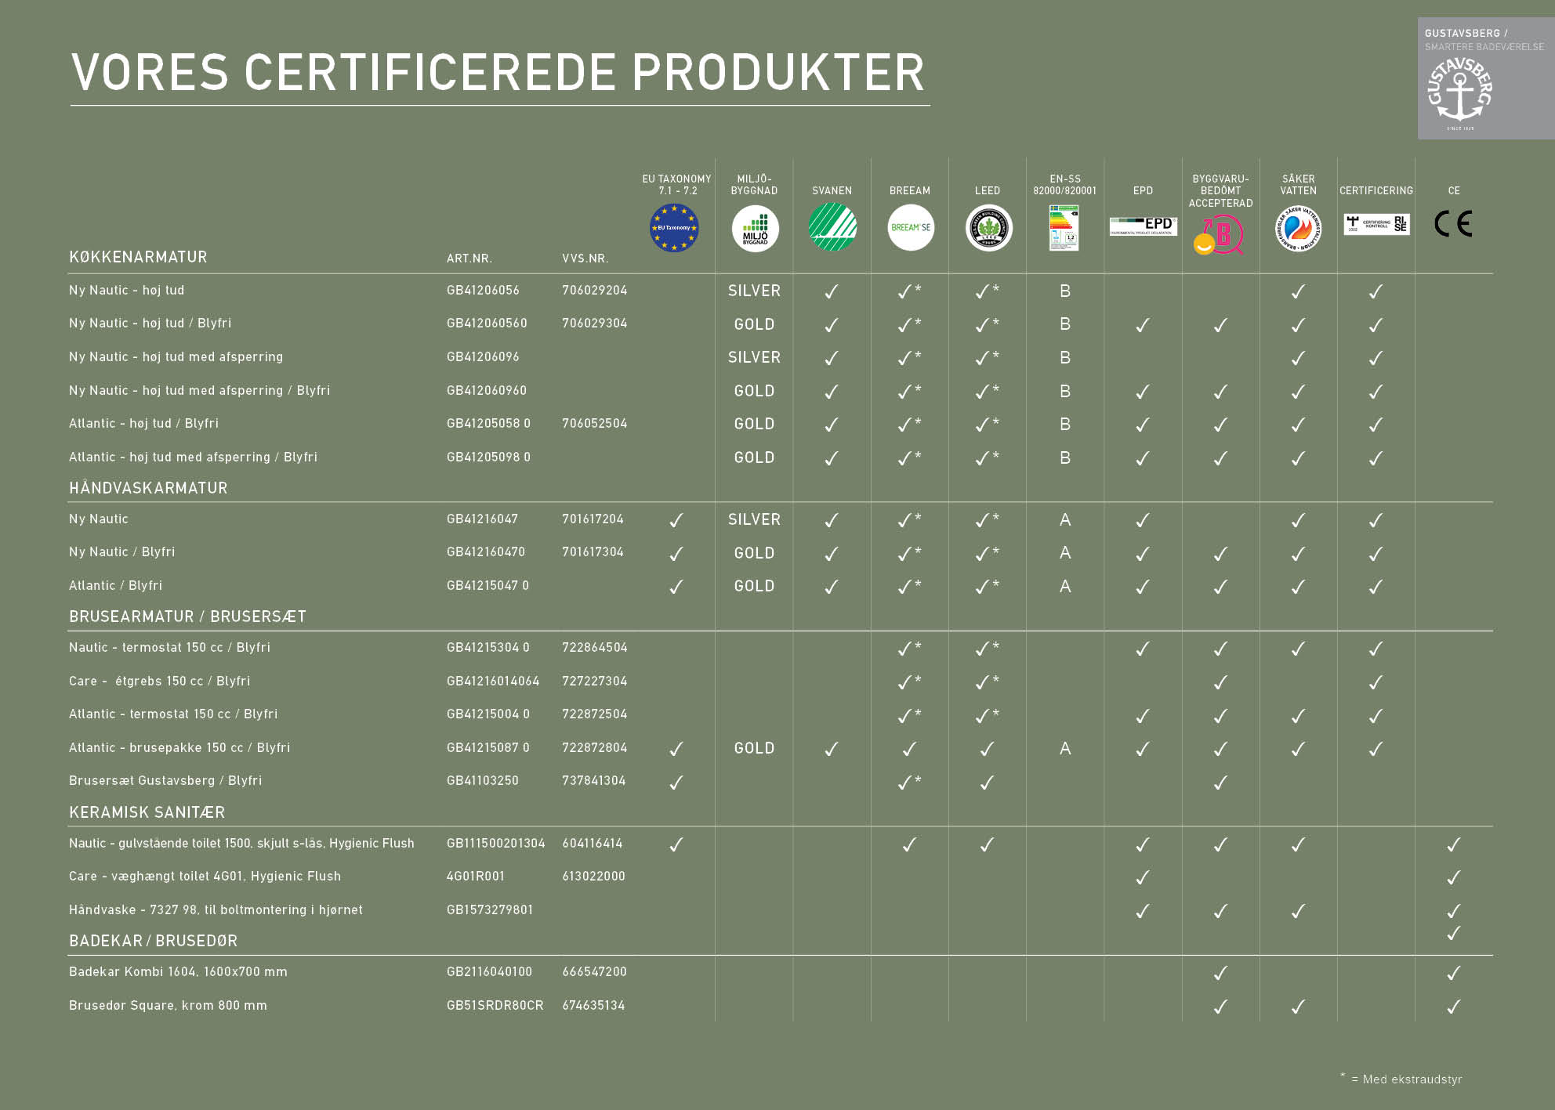Select VVS number 604116414
1555x1110 pixels.
click(593, 843)
